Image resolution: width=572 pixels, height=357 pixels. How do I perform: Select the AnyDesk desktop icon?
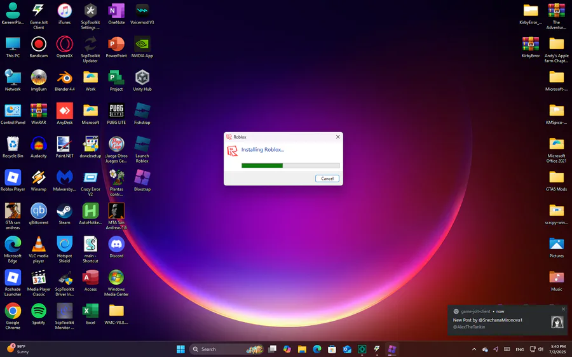tap(65, 114)
